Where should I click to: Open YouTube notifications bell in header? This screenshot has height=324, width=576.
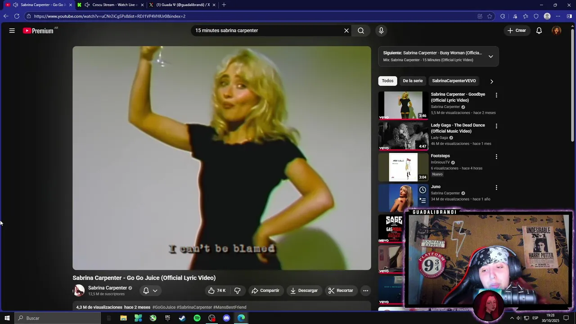(539, 31)
